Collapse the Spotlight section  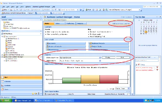127,27
